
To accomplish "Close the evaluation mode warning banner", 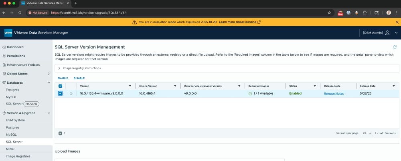I will 397,22.
